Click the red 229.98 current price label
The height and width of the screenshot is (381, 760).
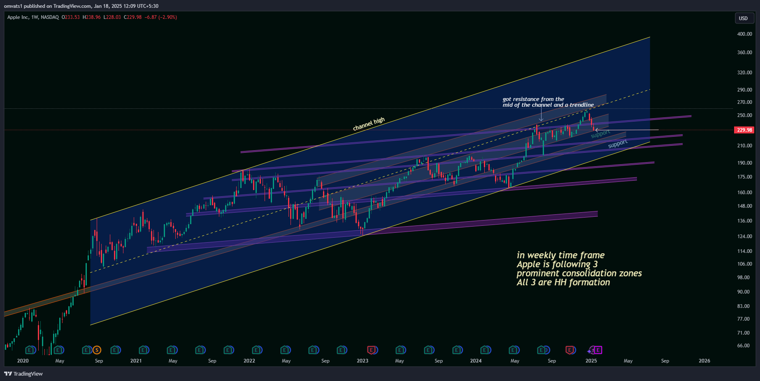(x=744, y=130)
